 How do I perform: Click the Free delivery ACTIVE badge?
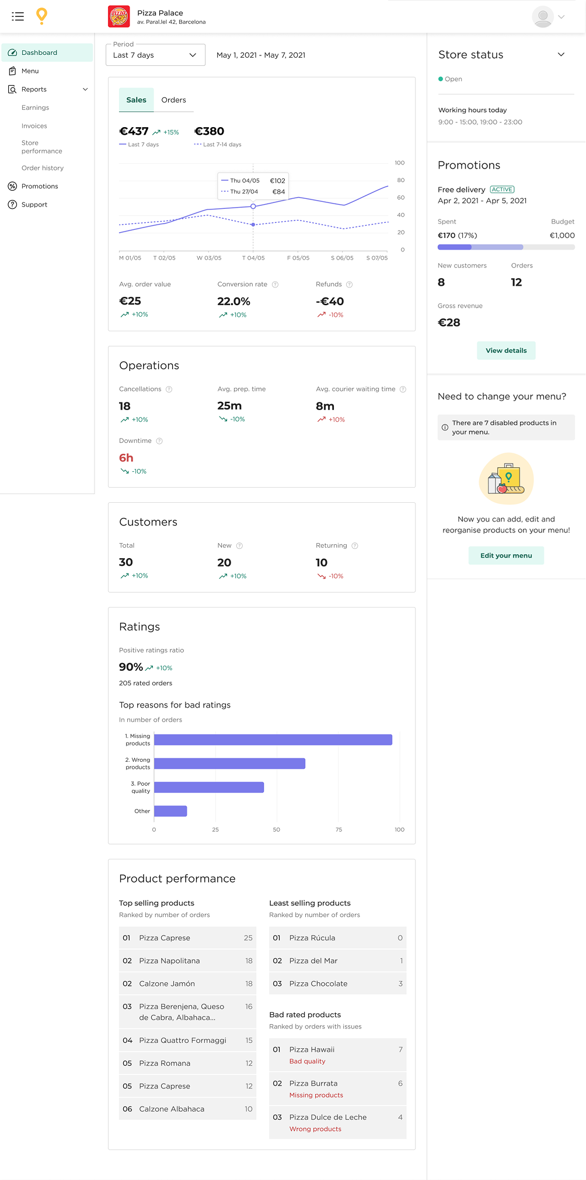(x=502, y=190)
